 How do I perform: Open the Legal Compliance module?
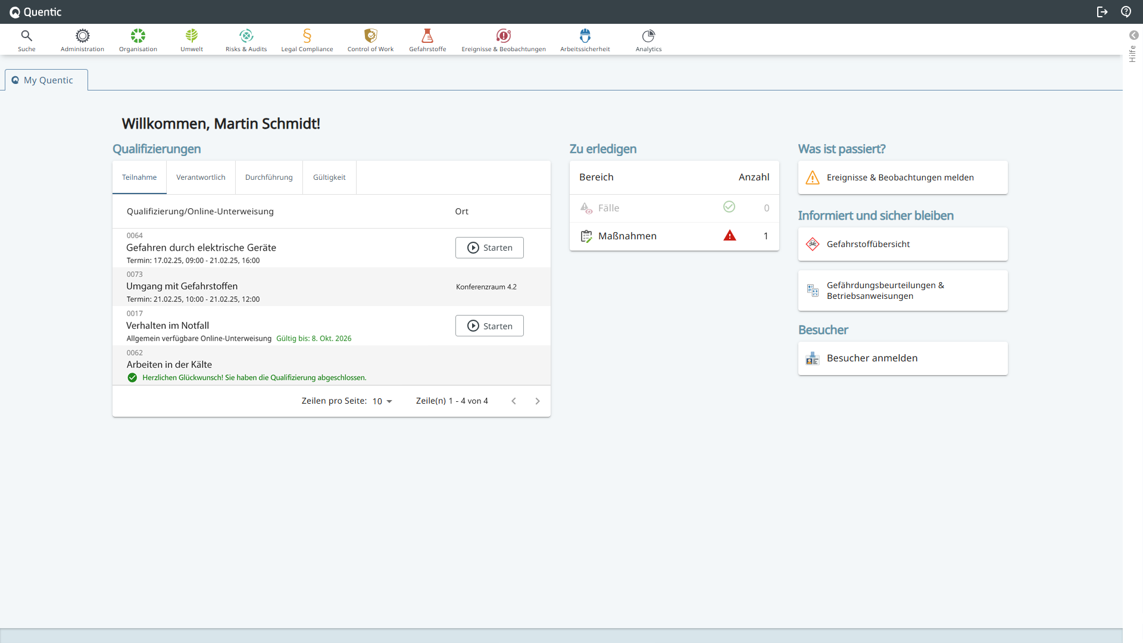pos(307,40)
